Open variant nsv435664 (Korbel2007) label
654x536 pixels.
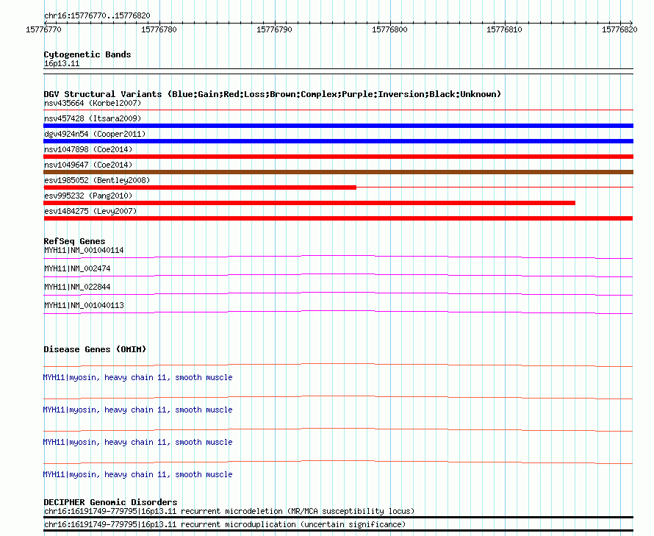[93, 103]
